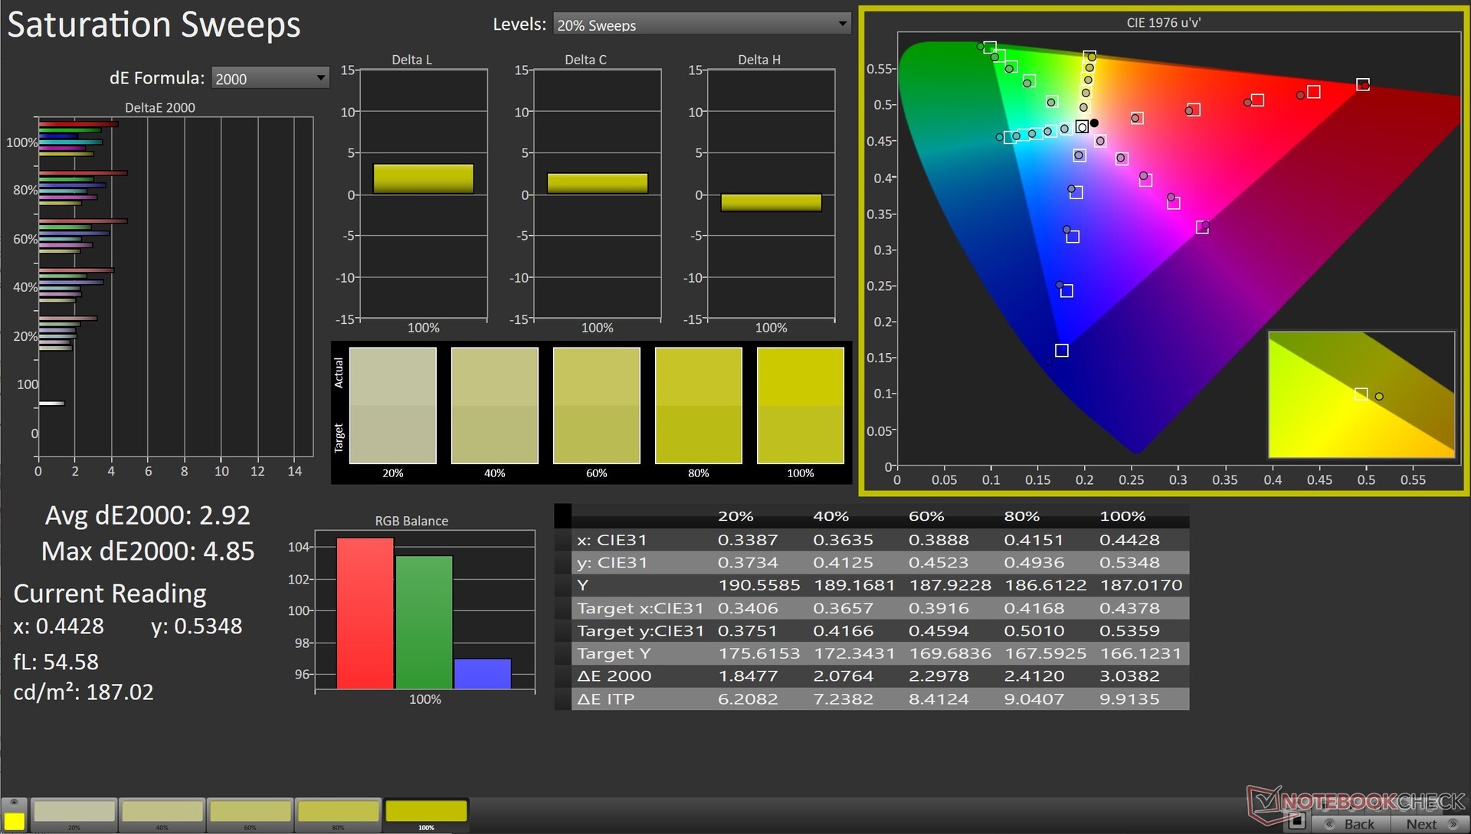The width and height of the screenshot is (1471, 834).
Task: Select the 20% patch in bottom strip
Action: (74, 813)
